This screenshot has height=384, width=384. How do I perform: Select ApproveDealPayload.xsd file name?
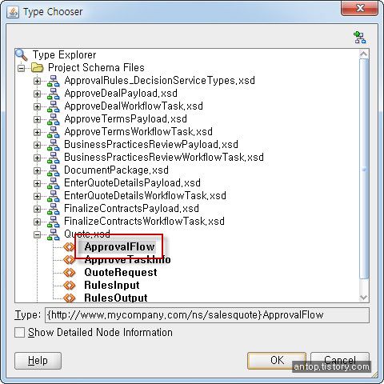click(x=121, y=94)
